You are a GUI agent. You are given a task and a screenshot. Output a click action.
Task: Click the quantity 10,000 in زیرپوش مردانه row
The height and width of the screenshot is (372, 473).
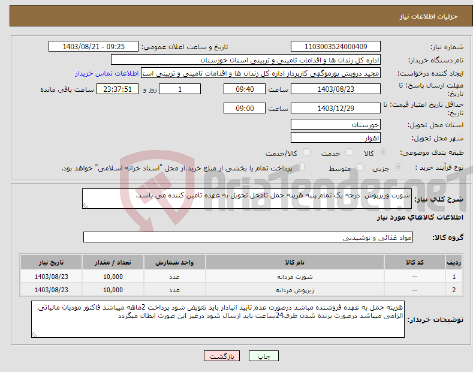[113, 290]
